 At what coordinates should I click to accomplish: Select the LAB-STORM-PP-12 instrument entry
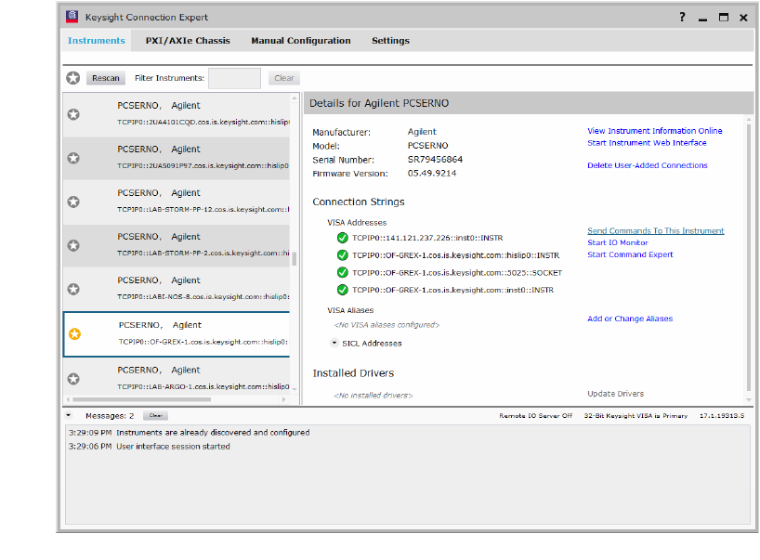pos(177,202)
